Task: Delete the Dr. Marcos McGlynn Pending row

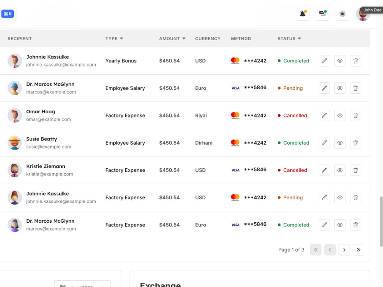Action: [356, 88]
